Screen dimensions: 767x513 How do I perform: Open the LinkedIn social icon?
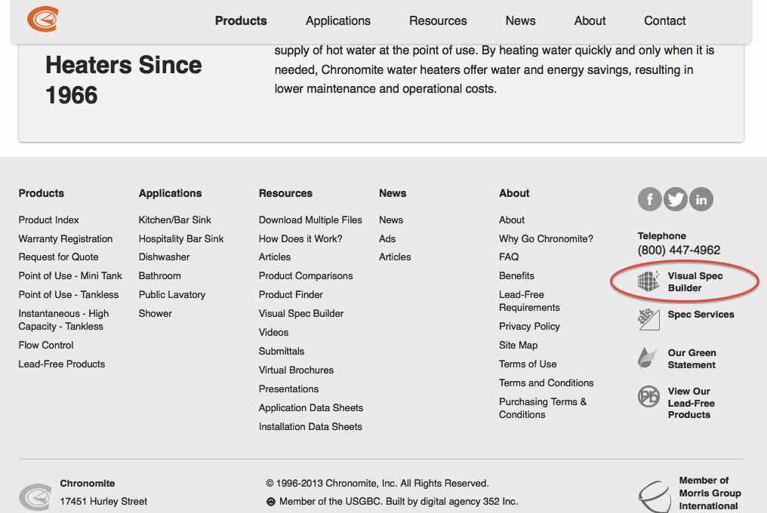[x=701, y=199]
